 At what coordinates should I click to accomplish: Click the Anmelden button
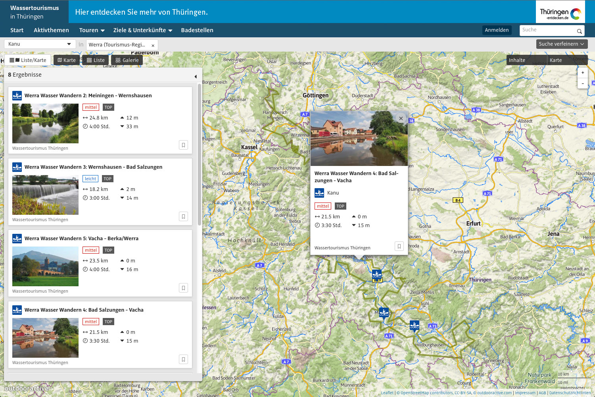(497, 30)
